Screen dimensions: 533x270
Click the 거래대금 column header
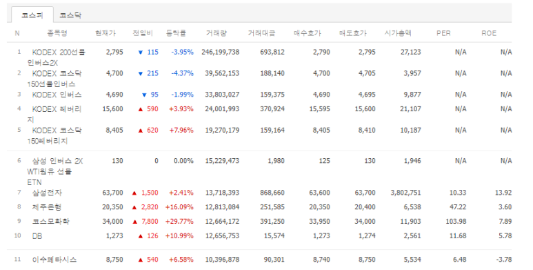pos(261,33)
